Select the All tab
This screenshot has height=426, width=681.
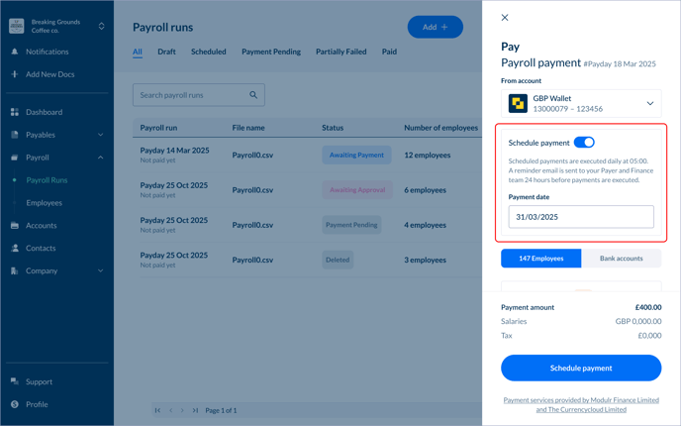point(138,52)
